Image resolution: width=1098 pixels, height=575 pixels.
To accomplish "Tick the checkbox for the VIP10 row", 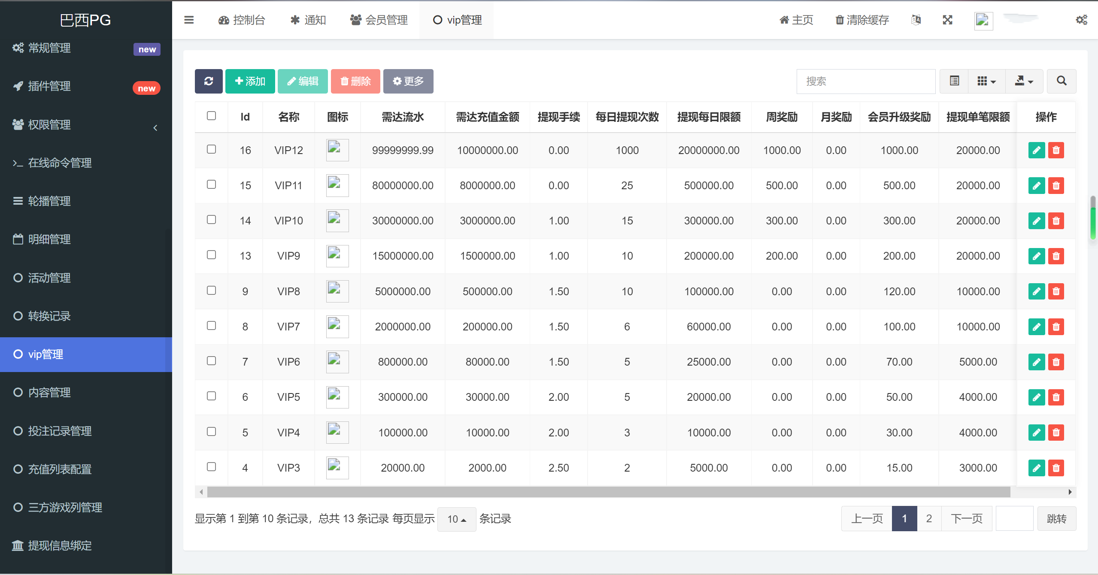I will tap(211, 220).
